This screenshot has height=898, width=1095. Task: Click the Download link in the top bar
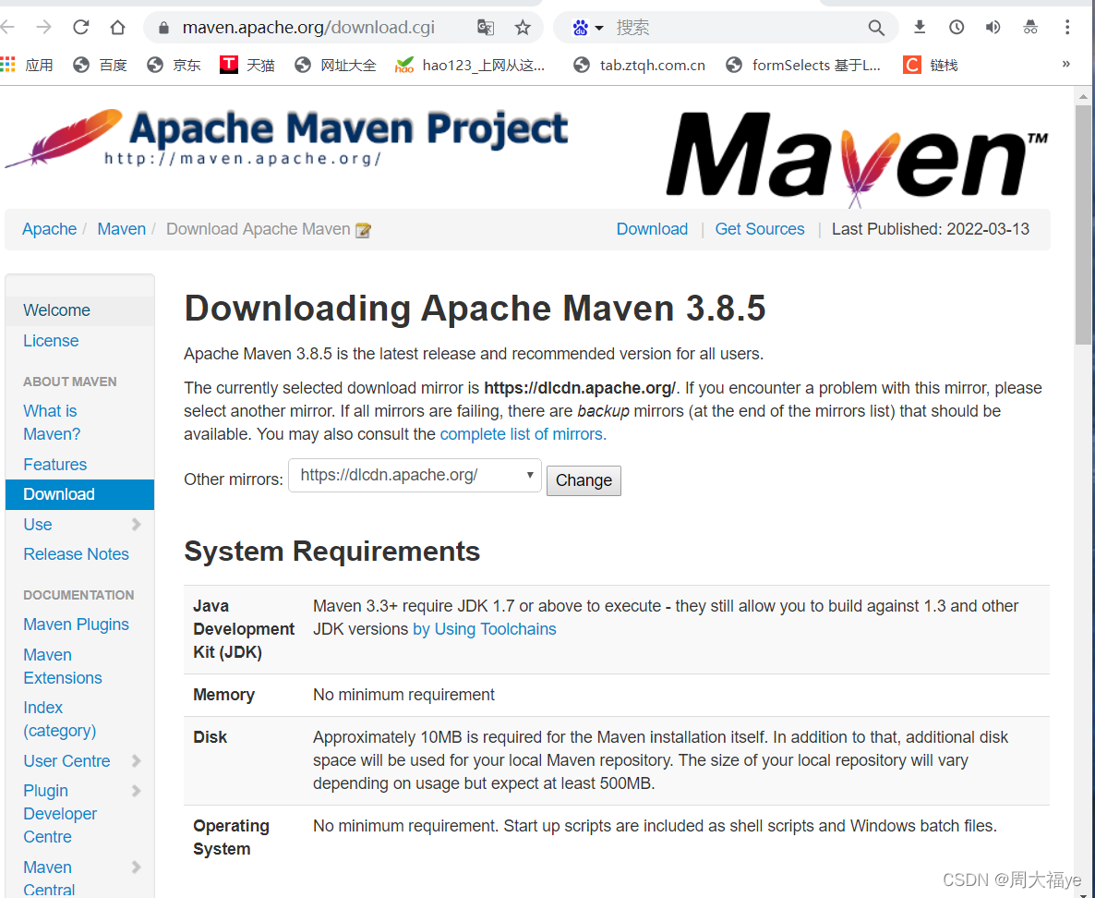[652, 229]
